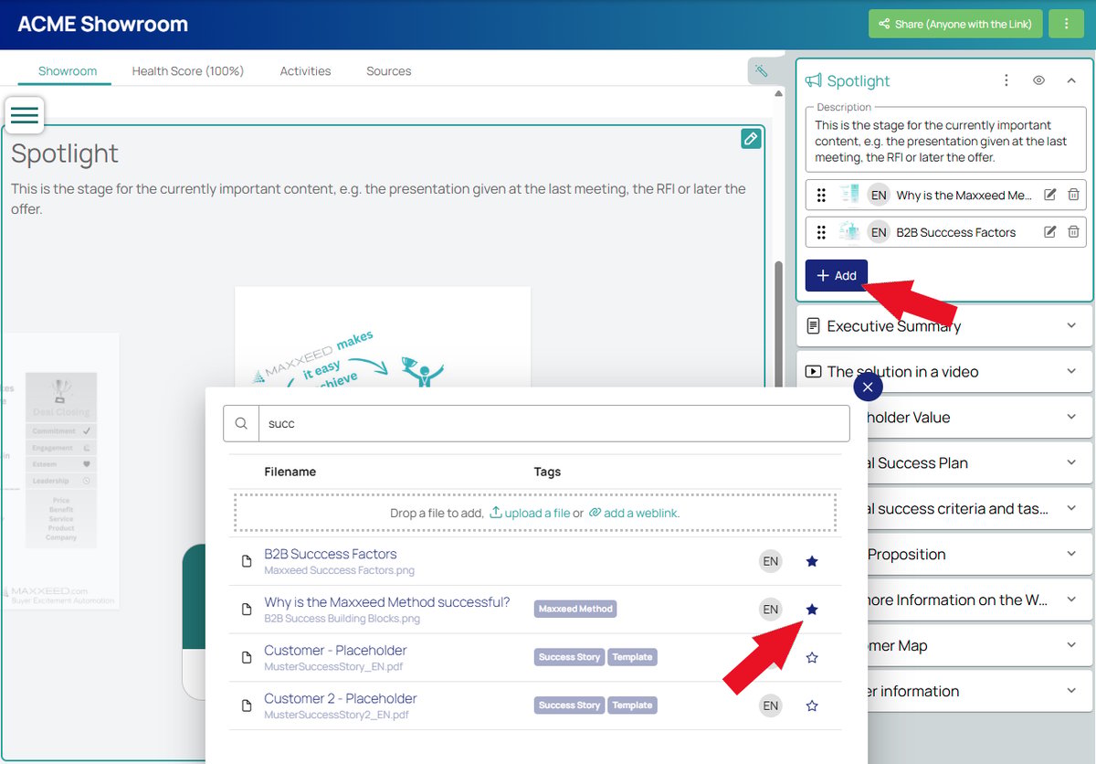This screenshot has height=764, width=1096.
Task: Open 'Customer - Placeholder' file
Action: click(335, 651)
